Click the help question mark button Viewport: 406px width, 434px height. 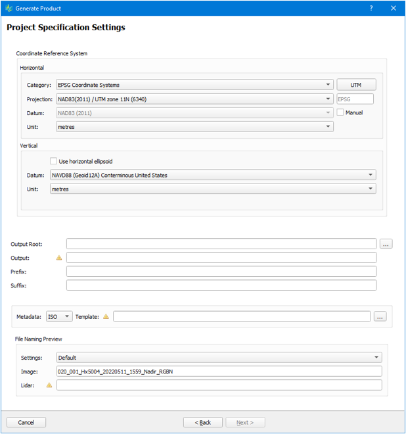click(x=371, y=9)
